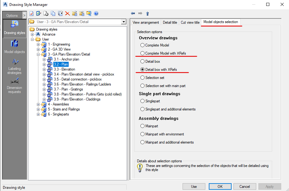Viewport: 289px width, 191px height.
Task: Click the User folder icon in tree
Action: click(x=38, y=39)
